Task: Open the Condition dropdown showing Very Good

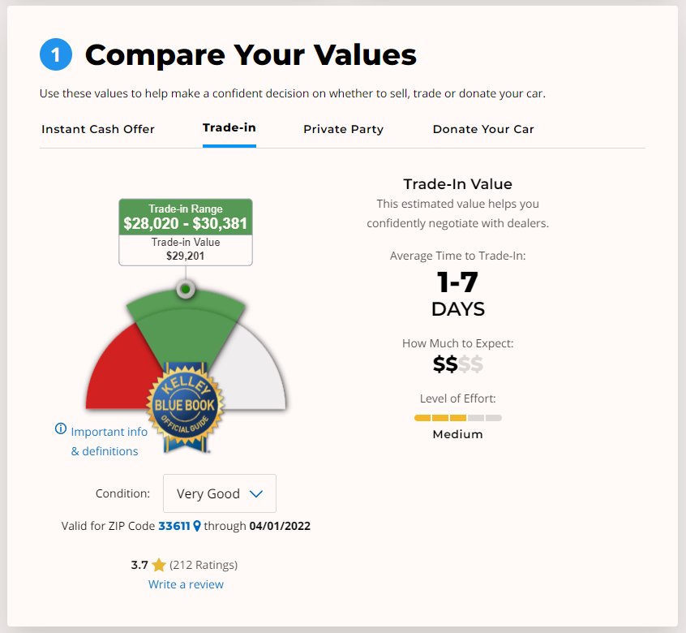Action: (x=220, y=493)
